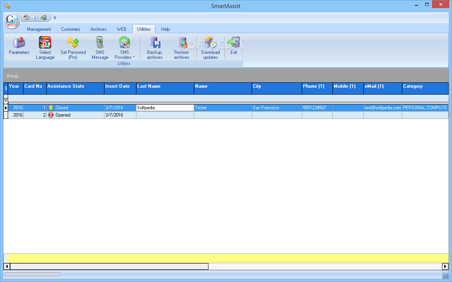Click the scroll left arrow
452x282 pixels.
point(7,267)
